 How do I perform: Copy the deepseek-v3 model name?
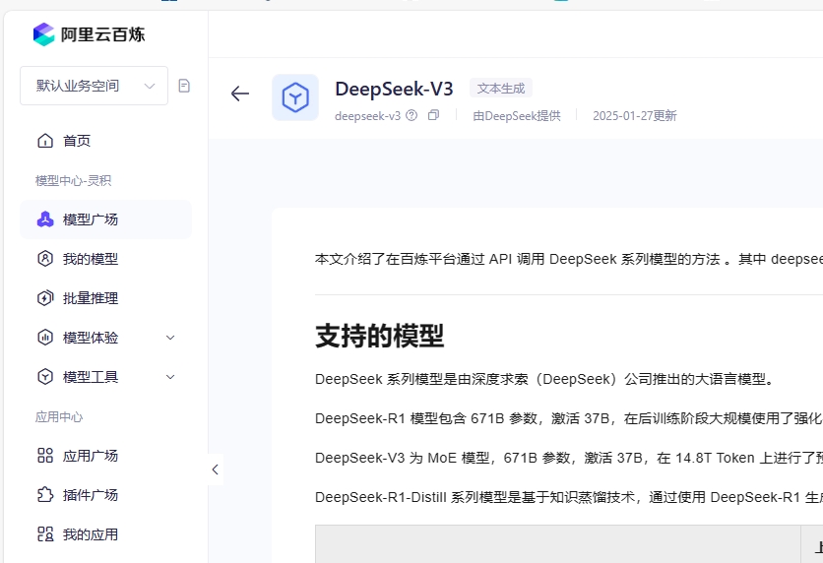tap(433, 115)
